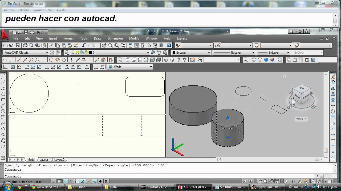The height and width of the screenshot is (191, 341).
Task: Toggle layer 0 freeze sun icon
Action: (77, 53)
